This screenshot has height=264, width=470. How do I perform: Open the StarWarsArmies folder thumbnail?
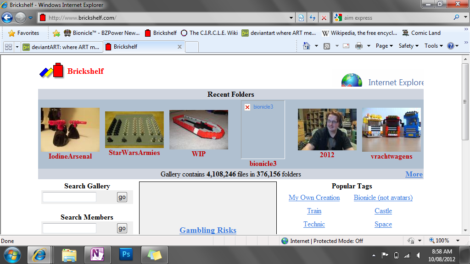[x=134, y=130]
